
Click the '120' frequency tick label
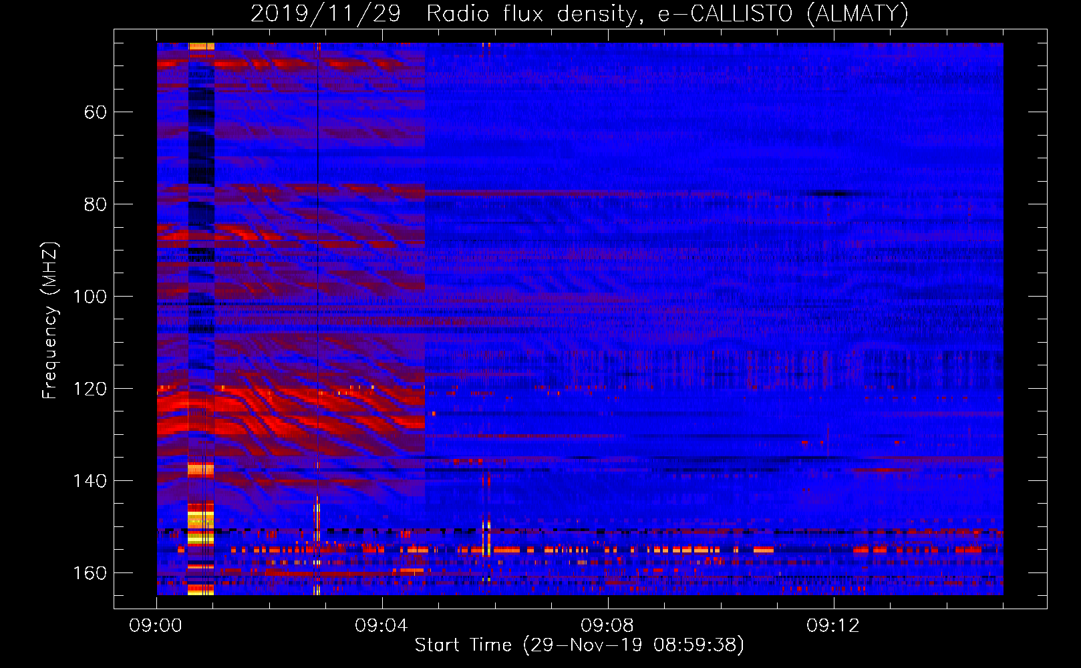90,389
